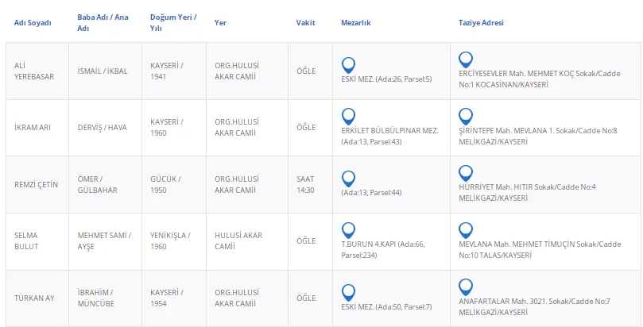Image resolution: width=643 pixels, height=327 pixels.
Task: Open cemetery map pin for Selma Bulut
Action: (347, 230)
